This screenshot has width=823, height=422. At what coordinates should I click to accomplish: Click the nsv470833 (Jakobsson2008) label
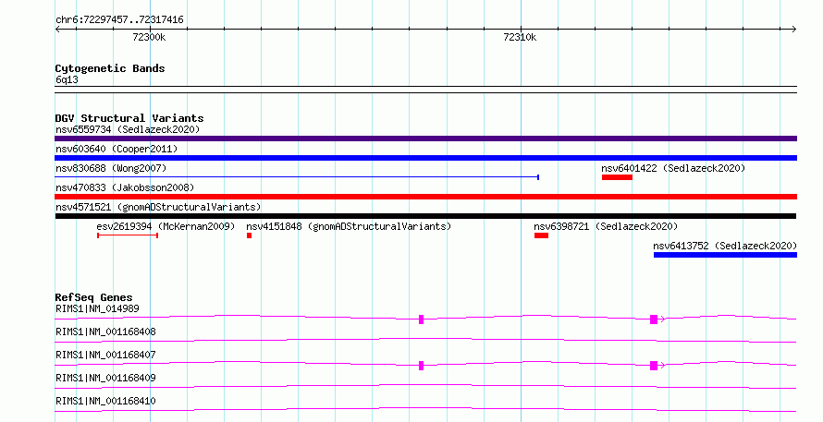pyautogui.click(x=125, y=187)
